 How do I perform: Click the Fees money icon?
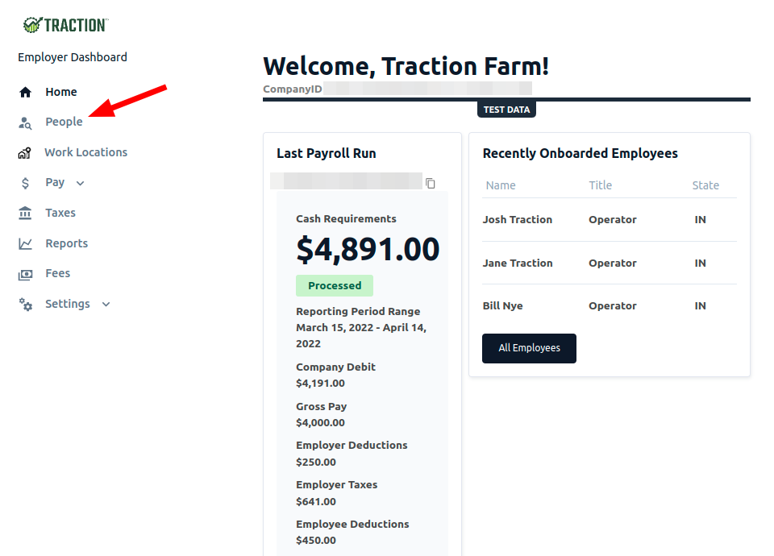point(25,274)
